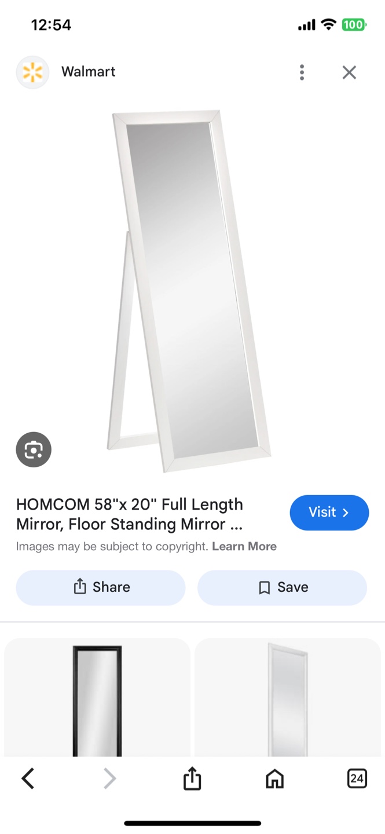Tap the Walmart logo icon

(x=32, y=72)
